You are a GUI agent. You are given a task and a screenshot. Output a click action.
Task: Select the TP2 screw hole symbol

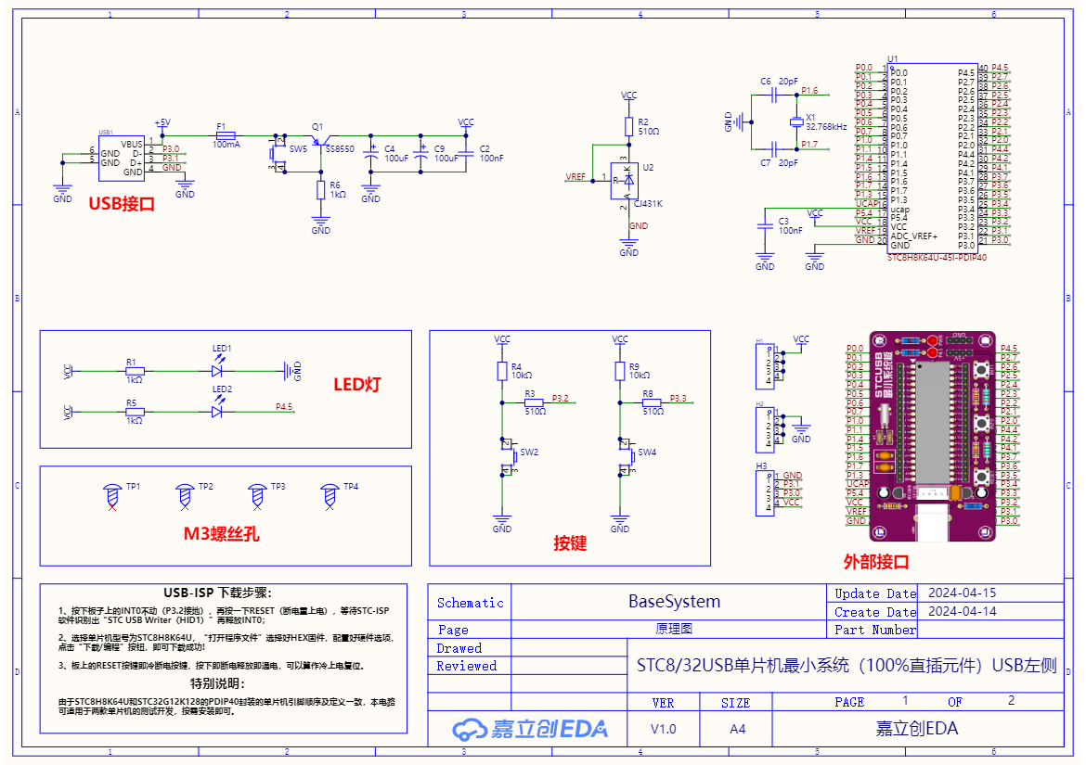(x=185, y=496)
